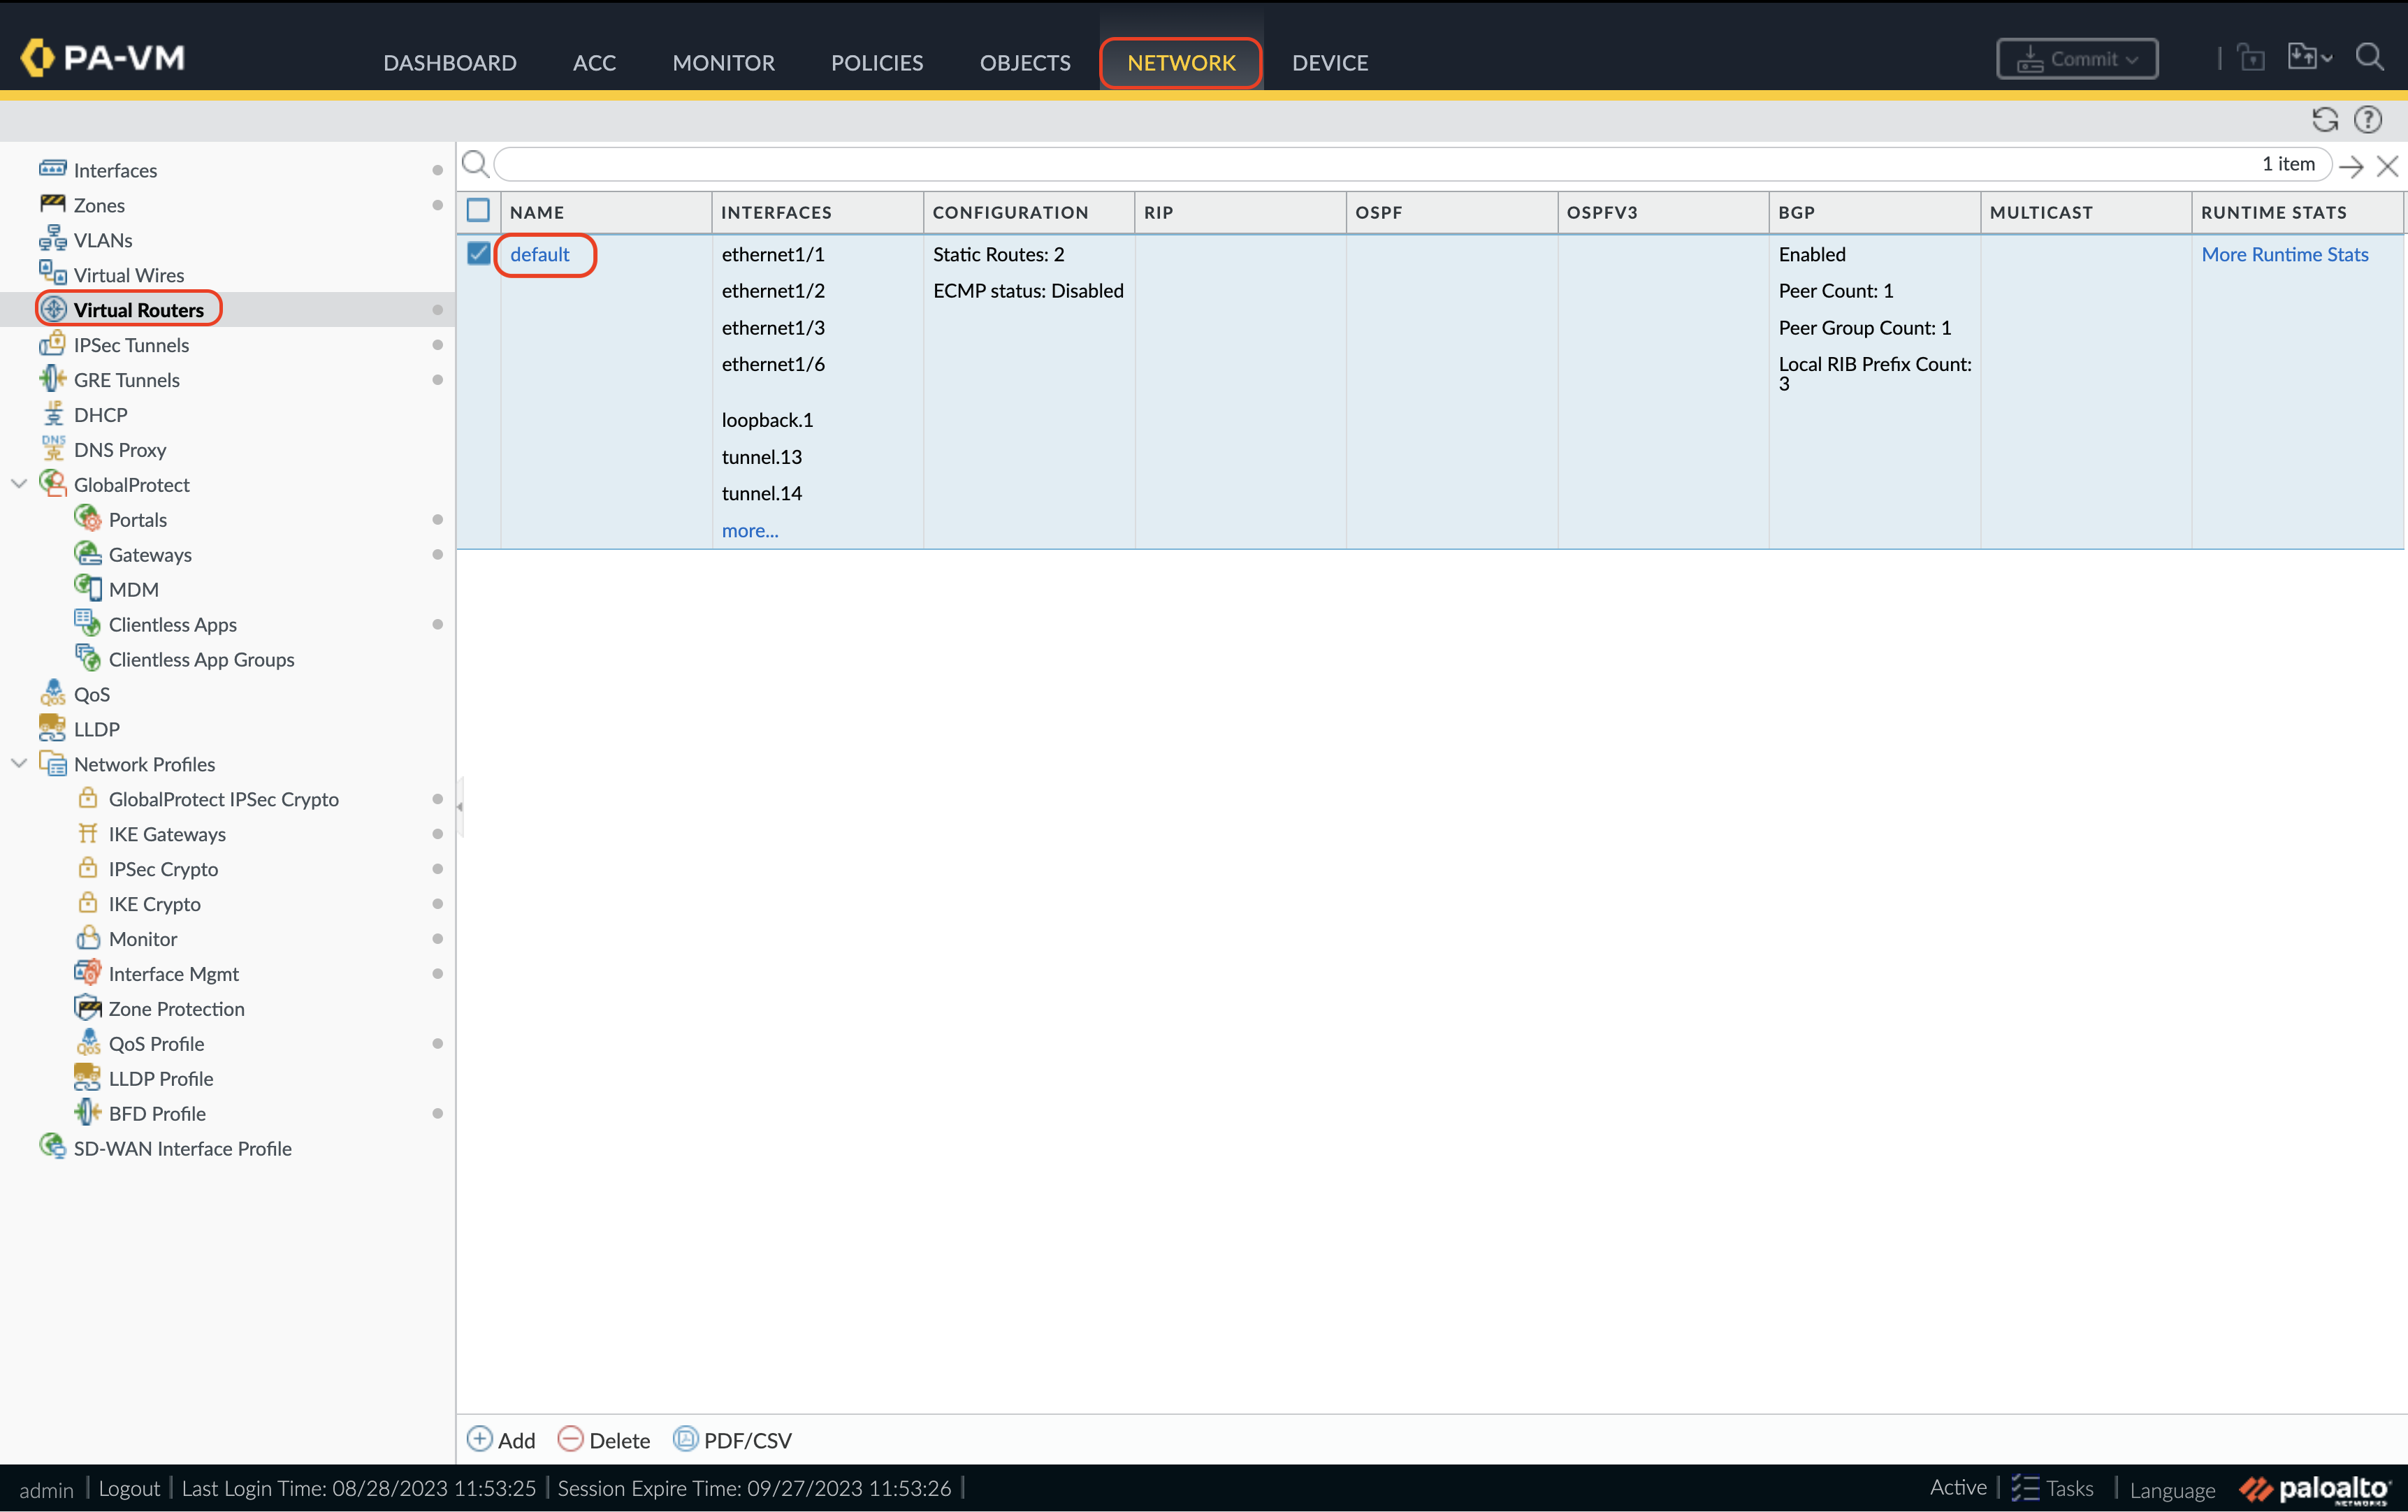This screenshot has height=1512, width=2408.
Task: Switch to the POLICIES tab
Action: [x=877, y=63]
